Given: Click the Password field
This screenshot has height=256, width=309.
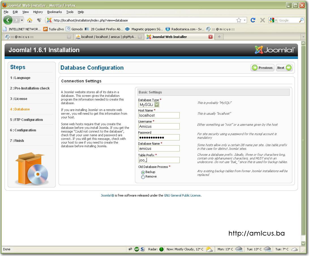Looking at the screenshot, I should 159,137.
